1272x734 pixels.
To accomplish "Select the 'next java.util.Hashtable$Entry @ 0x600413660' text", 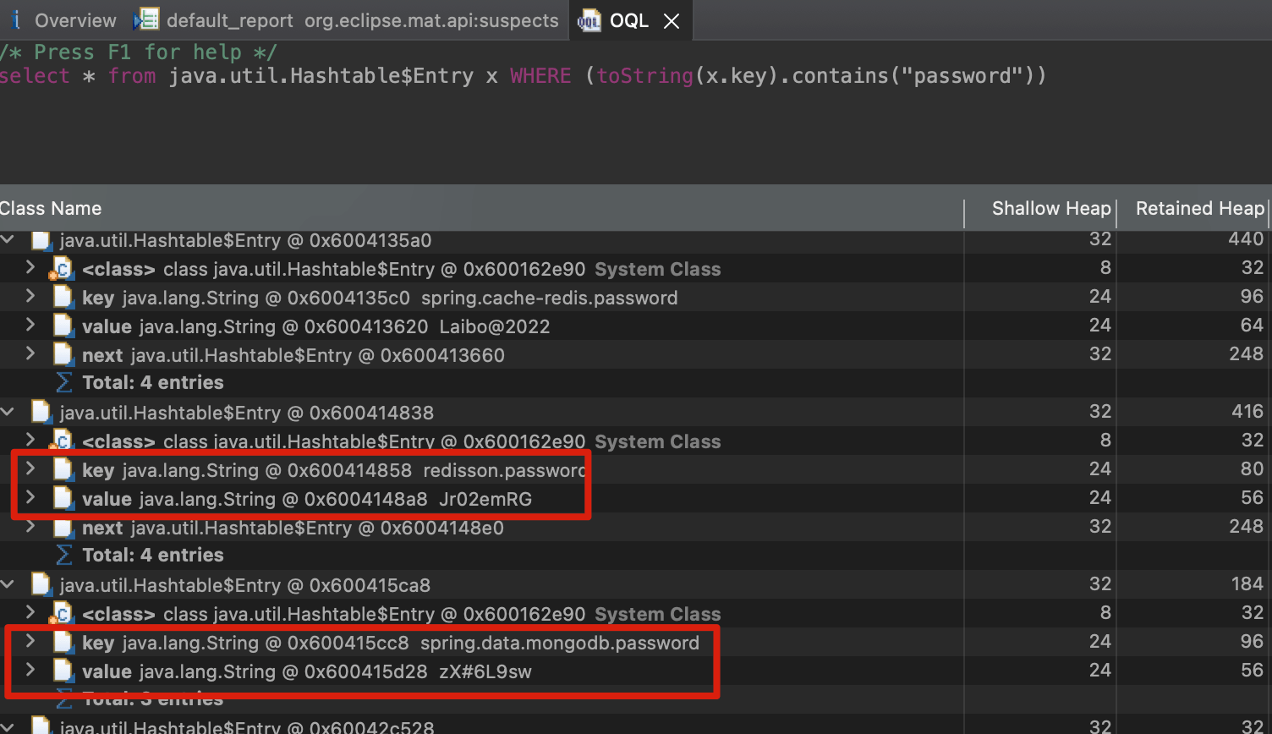I will click(293, 355).
